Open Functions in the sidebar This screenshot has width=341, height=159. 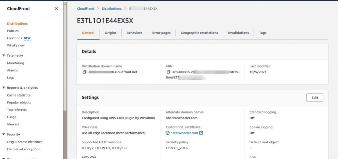(x=14, y=38)
